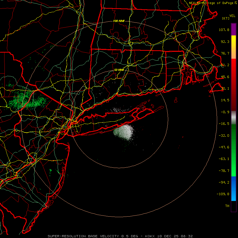The width and height of the screenshot is (238, 238).
Task: Click the gray near-zero segment of the color bar
Action: pyautogui.click(x=234, y=118)
